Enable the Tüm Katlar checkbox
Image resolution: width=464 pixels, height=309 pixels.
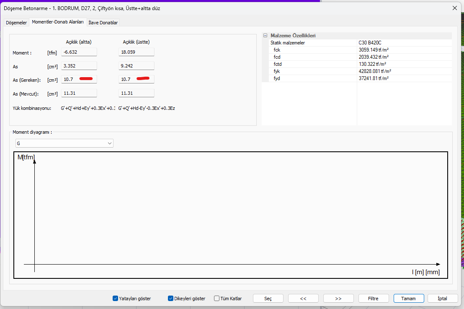pyautogui.click(x=217, y=299)
